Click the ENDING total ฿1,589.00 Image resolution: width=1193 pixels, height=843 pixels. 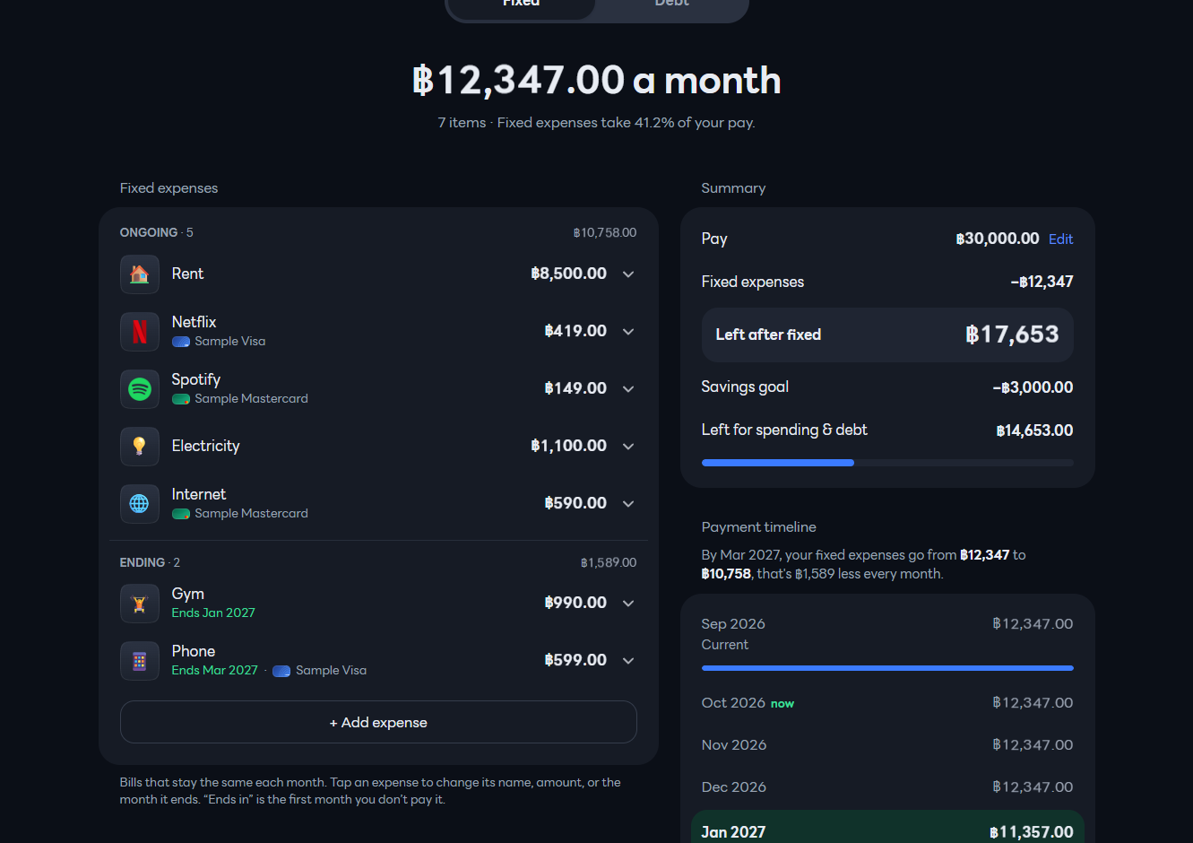(609, 563)
